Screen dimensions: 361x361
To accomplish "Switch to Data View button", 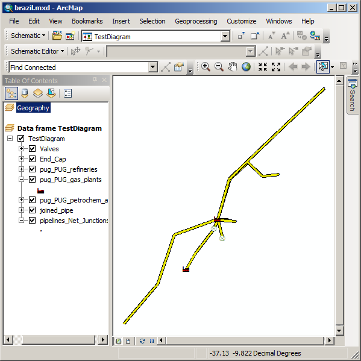I will point(119,341).
